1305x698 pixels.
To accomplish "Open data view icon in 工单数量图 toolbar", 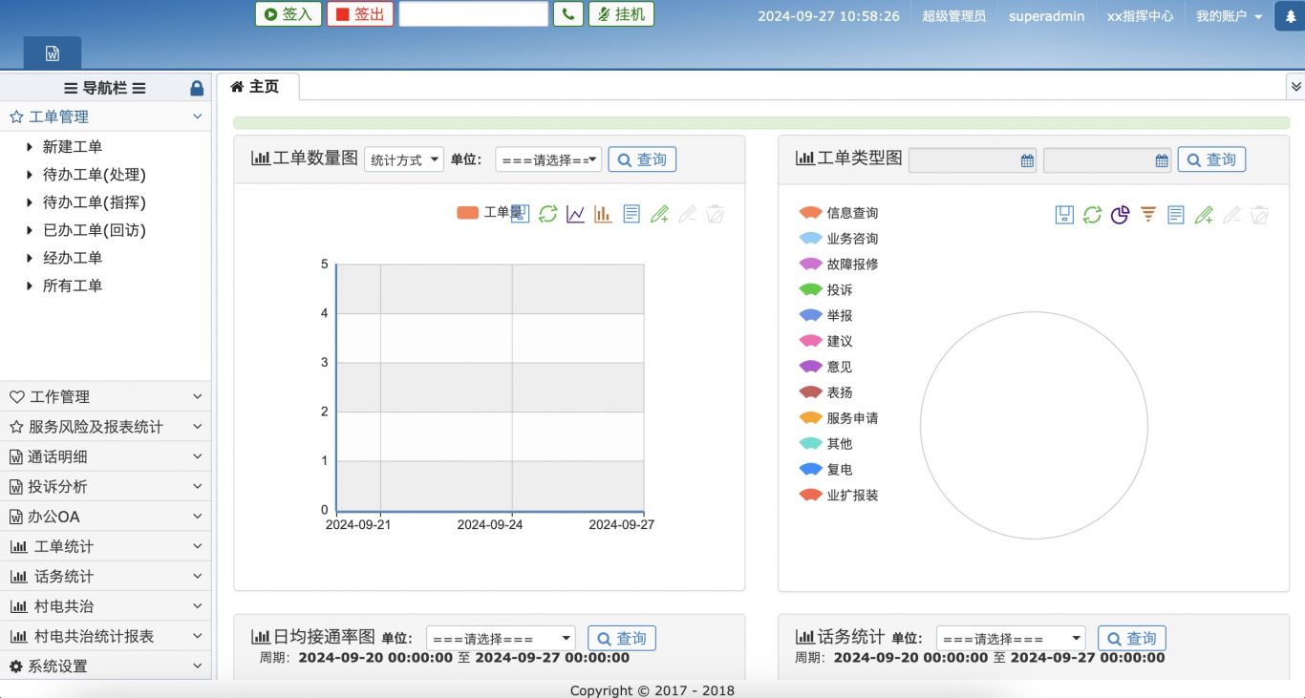I will click(631, 214).
